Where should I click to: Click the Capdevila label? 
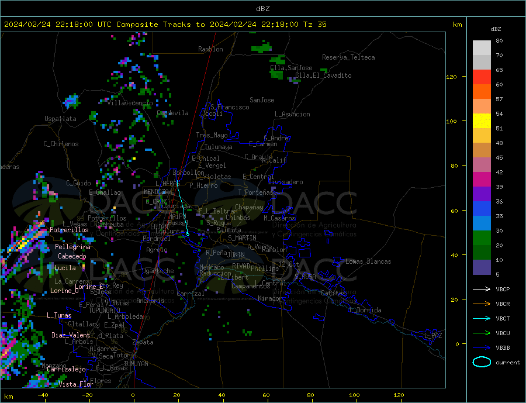point(173,113)
